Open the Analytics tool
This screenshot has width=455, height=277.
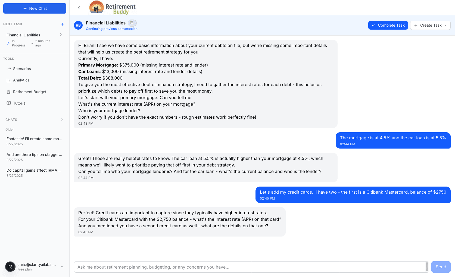pyautogui.click(x=21, y=80)
